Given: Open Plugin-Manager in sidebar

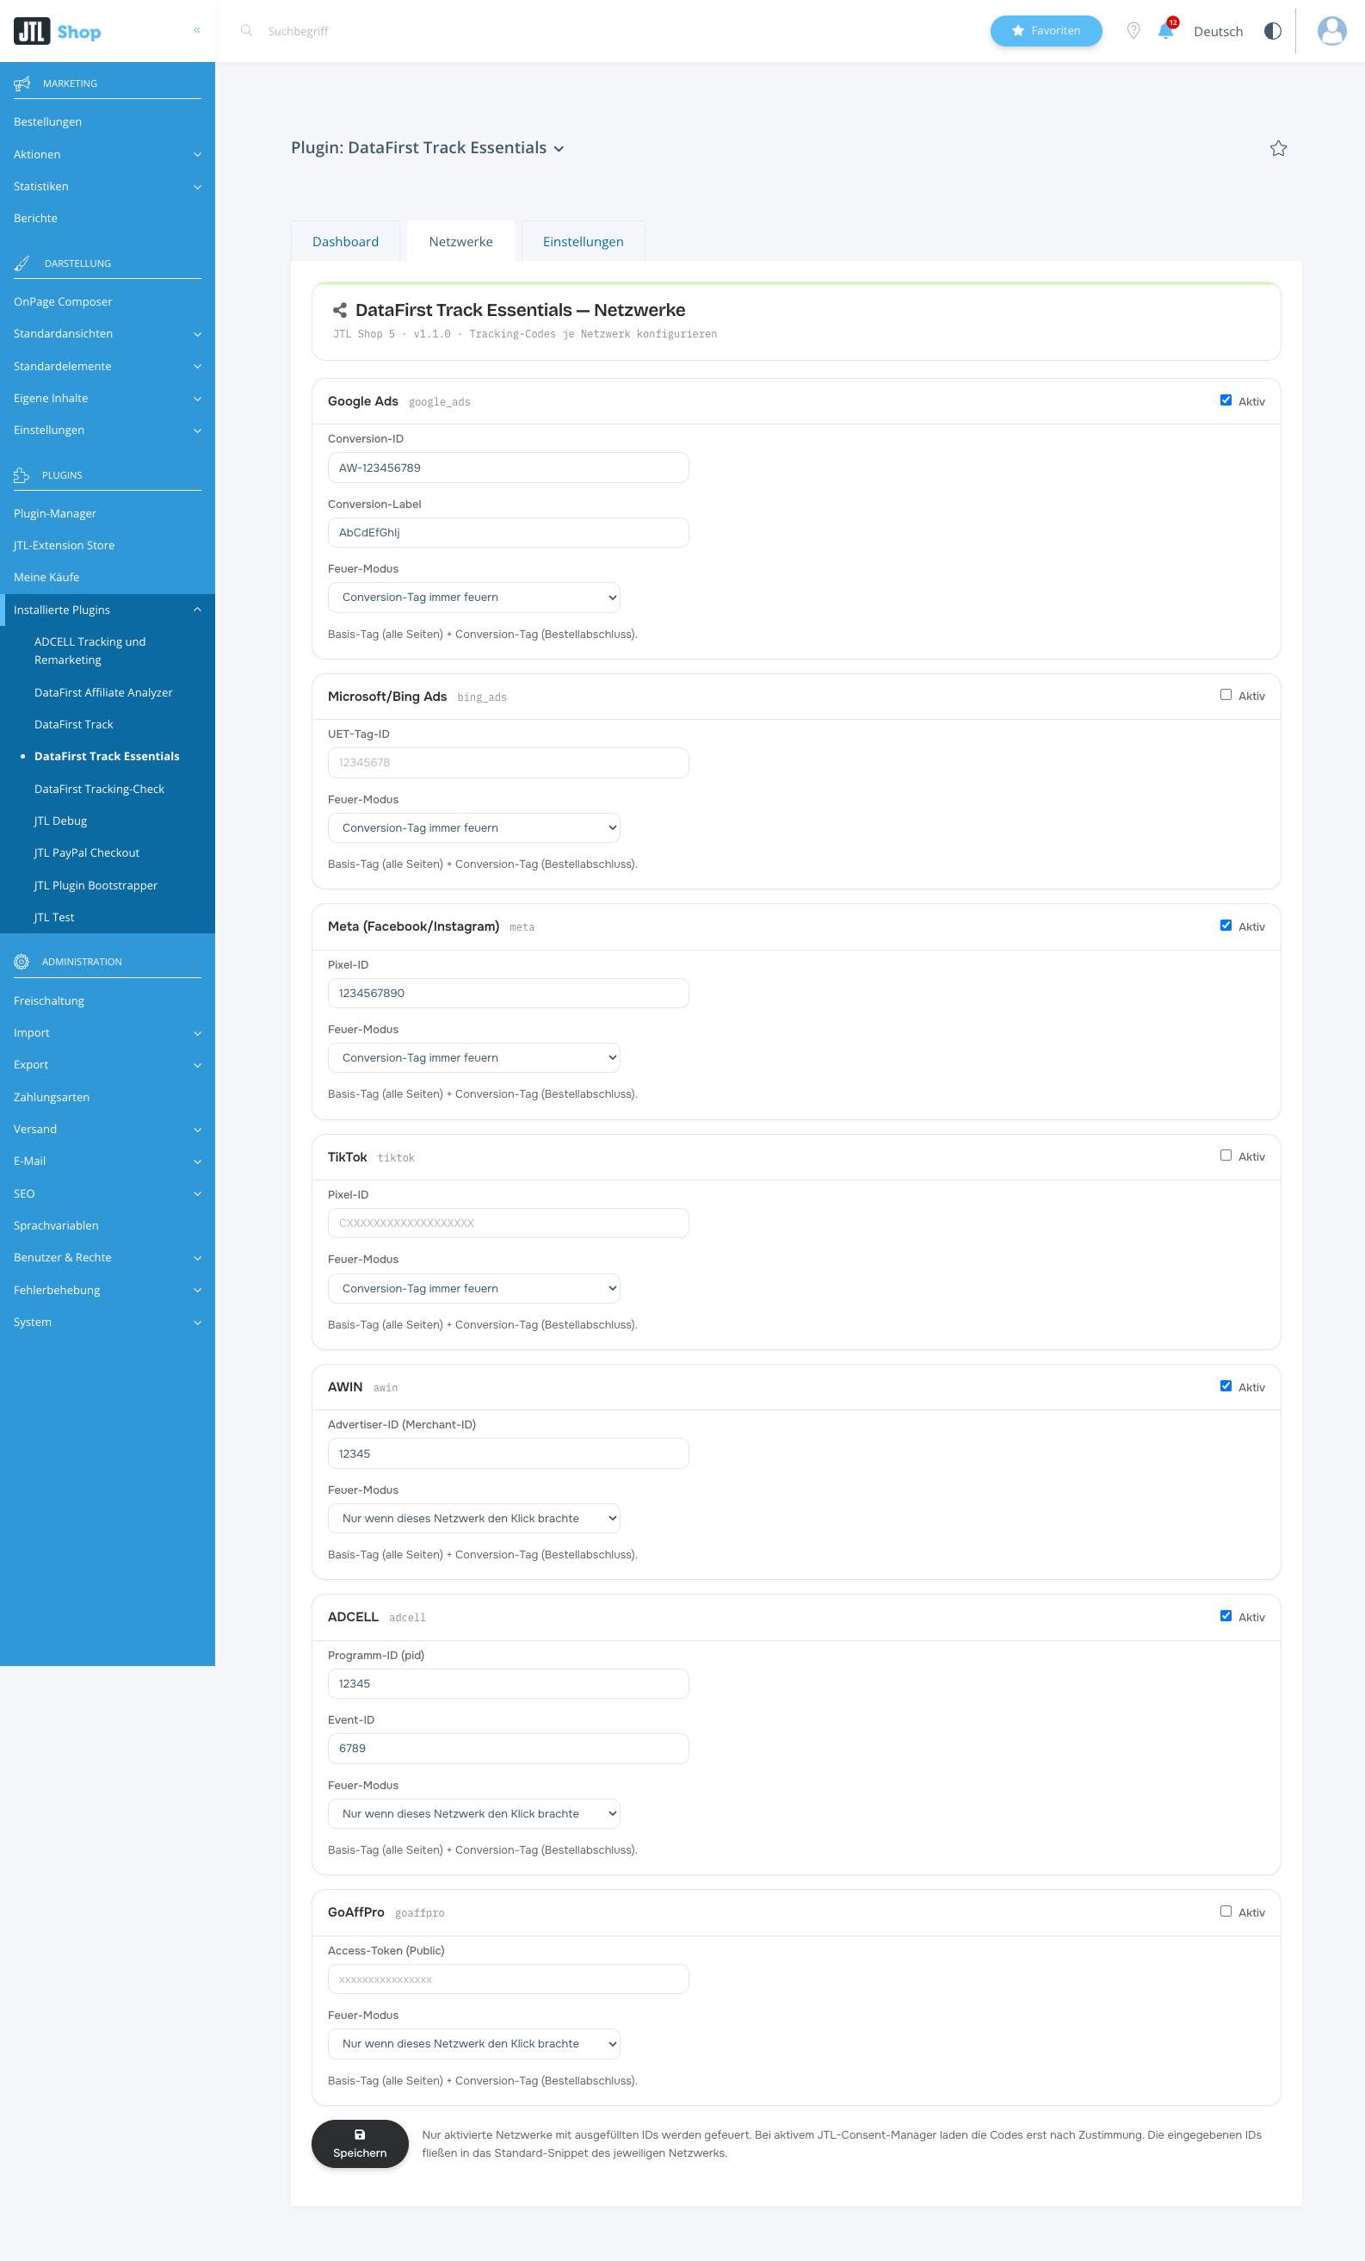Looking at the screenshot, I should (x=55, y=514).
